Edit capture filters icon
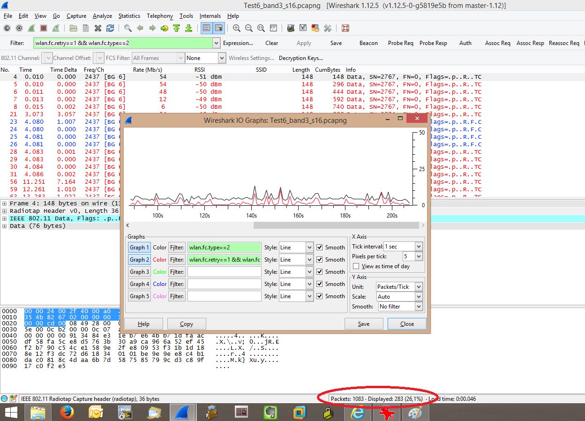The image size is (585, 421). 291,28
